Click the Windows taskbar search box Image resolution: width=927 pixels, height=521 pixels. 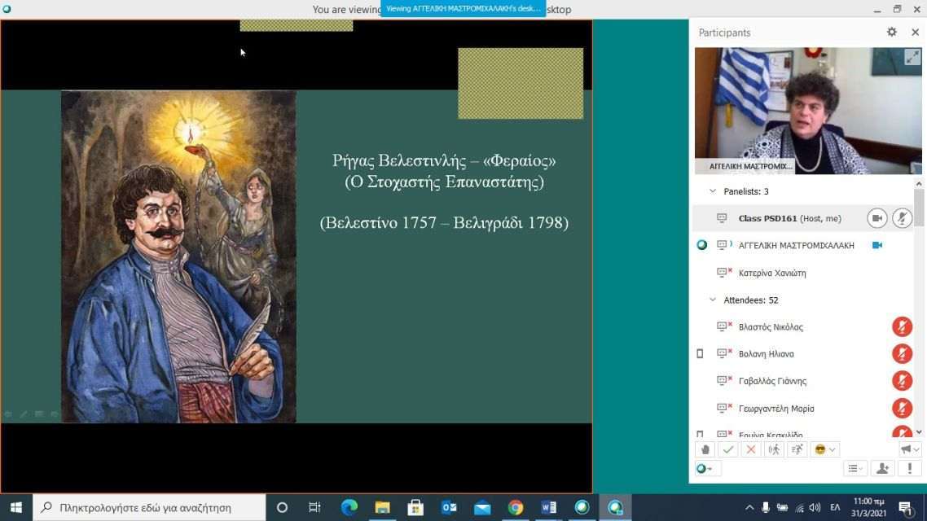pos(149,507)
